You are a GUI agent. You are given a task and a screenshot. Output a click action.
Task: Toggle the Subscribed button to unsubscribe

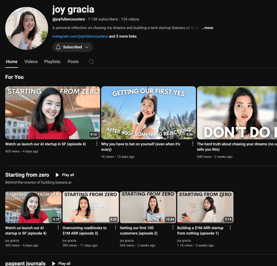pos(72,47)
